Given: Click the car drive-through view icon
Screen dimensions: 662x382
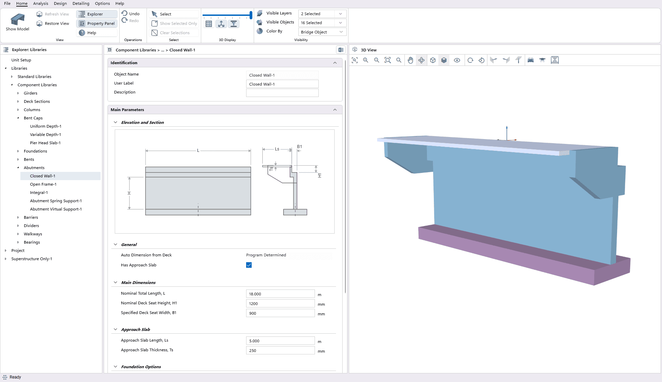Looking at the screenshot, I should click(x=531, y=60).
